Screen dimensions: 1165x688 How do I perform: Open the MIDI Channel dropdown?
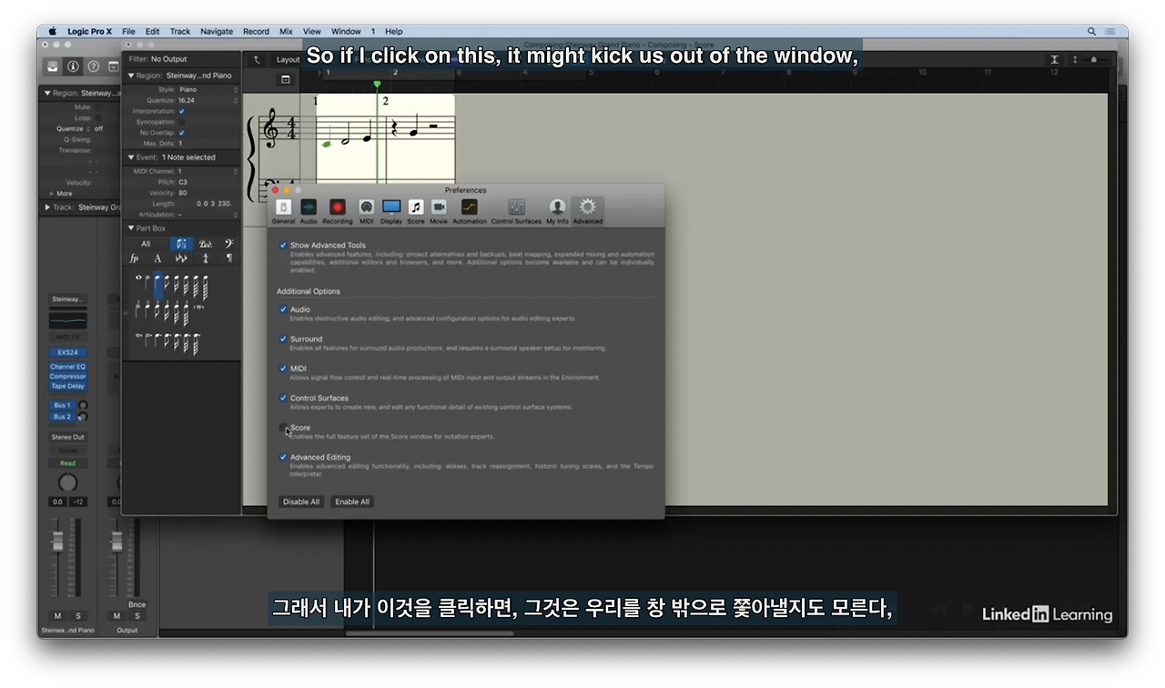coord(208,171)
